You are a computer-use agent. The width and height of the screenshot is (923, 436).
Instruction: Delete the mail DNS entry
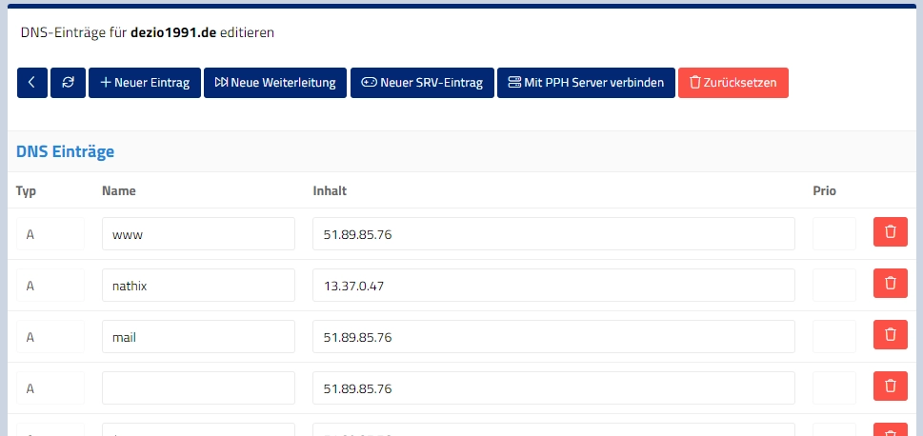(891, 335)
